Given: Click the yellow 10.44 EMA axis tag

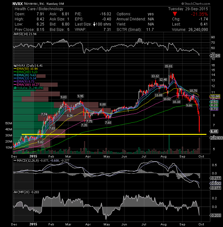Looking at the screenshot, I should point(215,96).
